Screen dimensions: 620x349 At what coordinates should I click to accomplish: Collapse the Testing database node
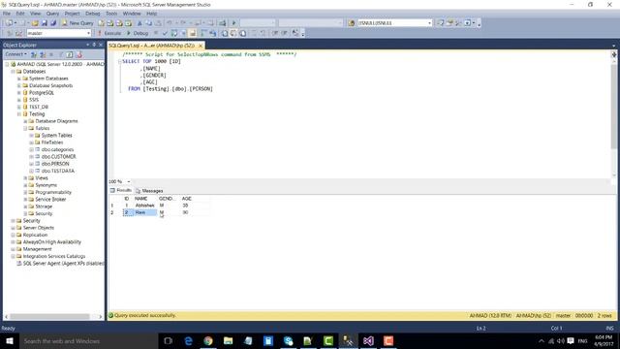tap(19, 114)
